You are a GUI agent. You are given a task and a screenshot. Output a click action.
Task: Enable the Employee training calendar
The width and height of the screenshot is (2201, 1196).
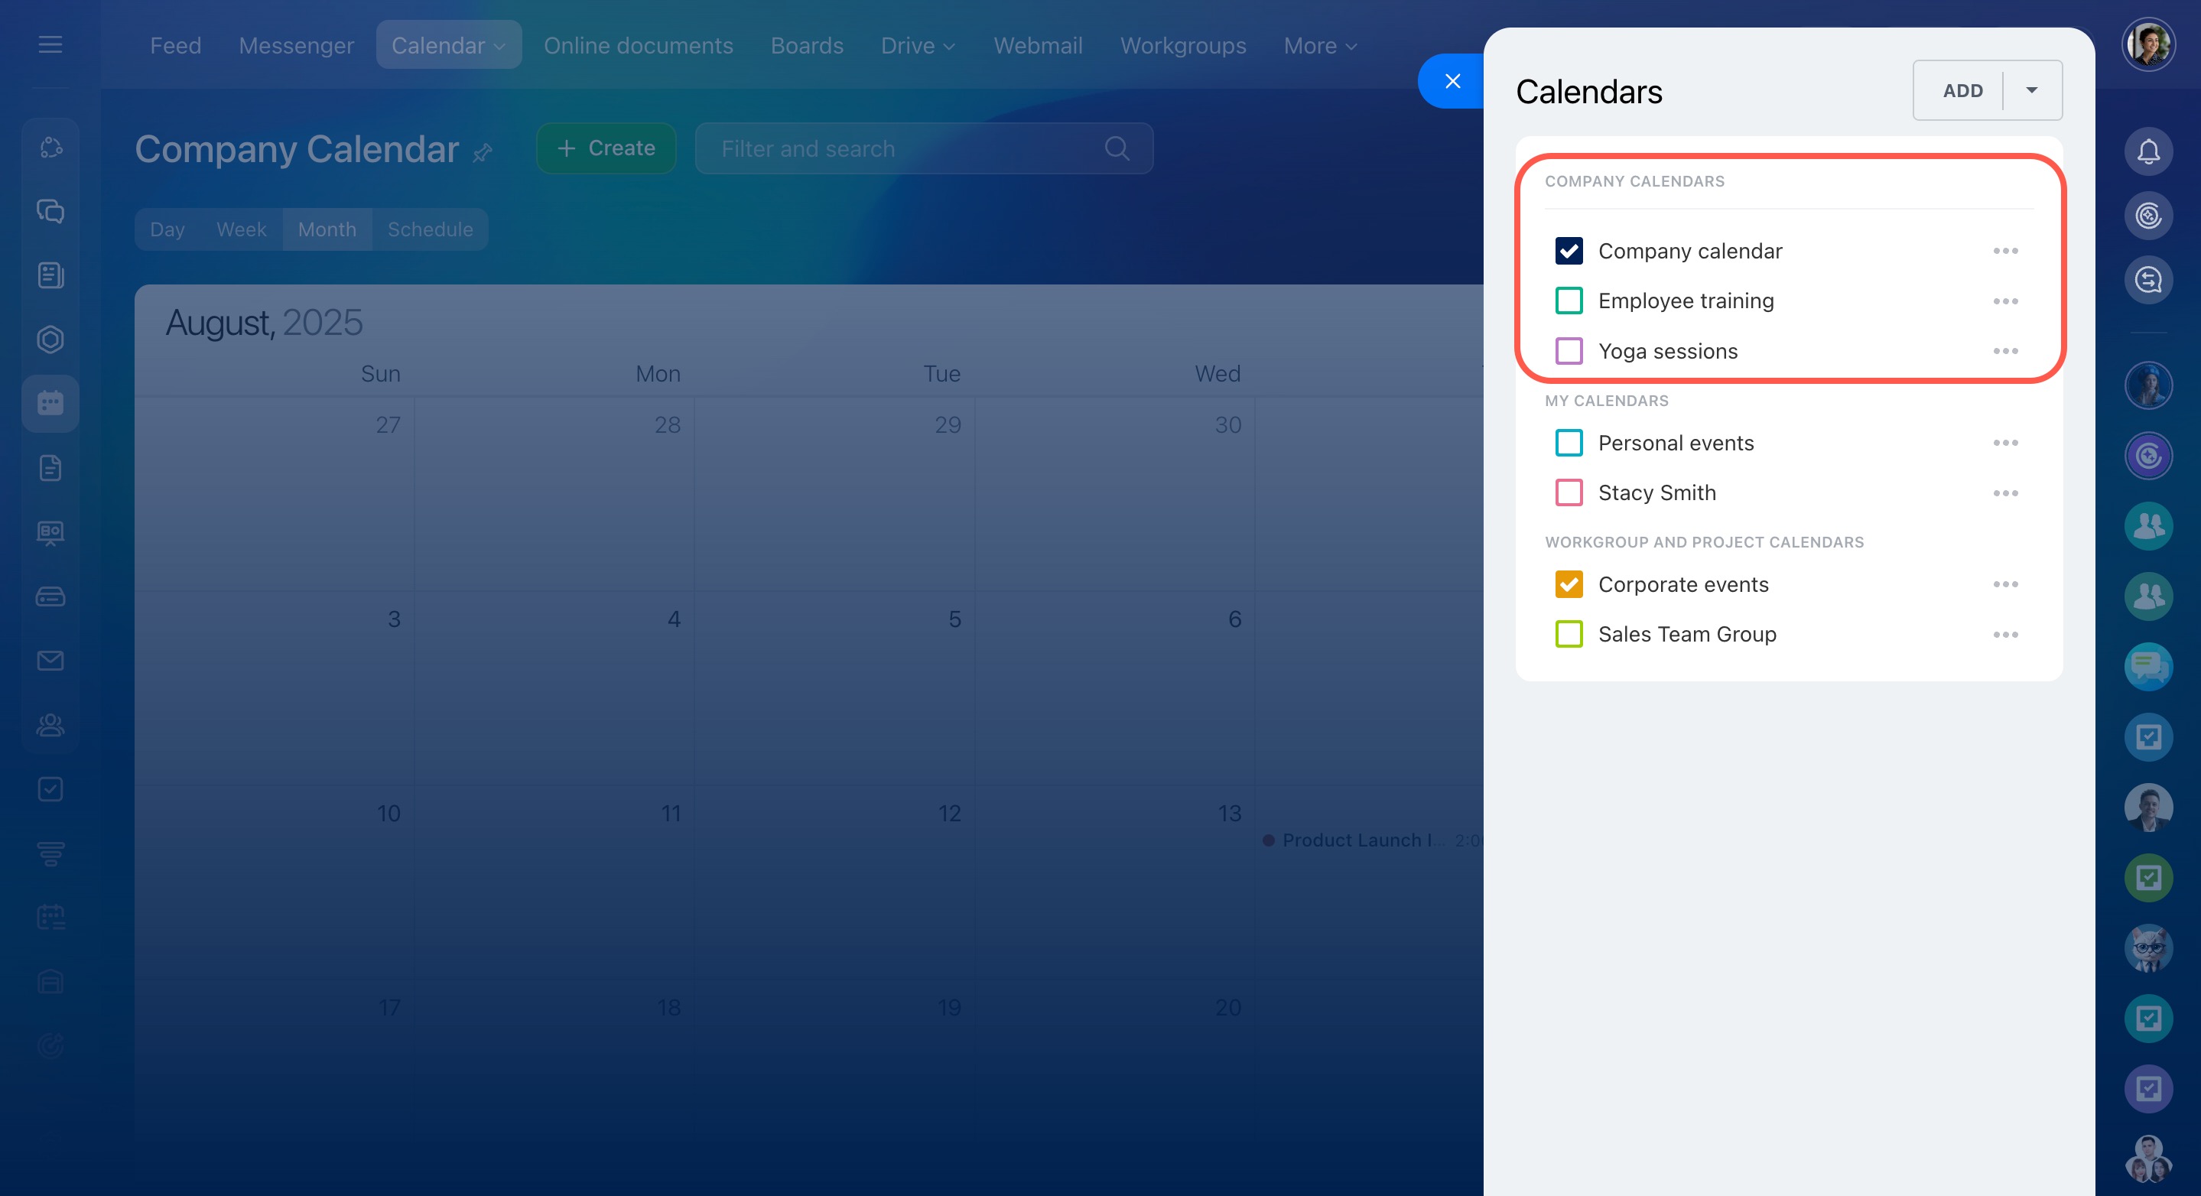pos(1569,301)
